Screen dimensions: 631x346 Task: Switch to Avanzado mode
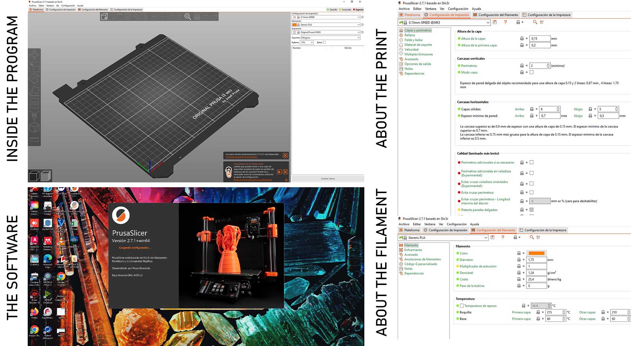pos(345,10)
